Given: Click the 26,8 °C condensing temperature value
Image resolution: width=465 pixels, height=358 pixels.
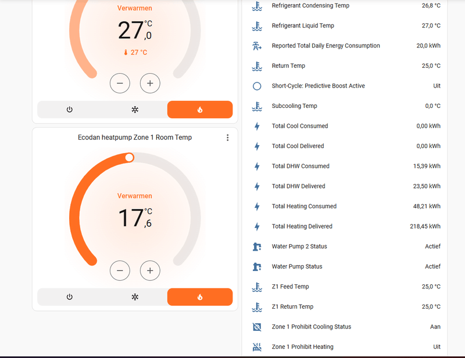Looking at the screenshot, I should 431,6.
